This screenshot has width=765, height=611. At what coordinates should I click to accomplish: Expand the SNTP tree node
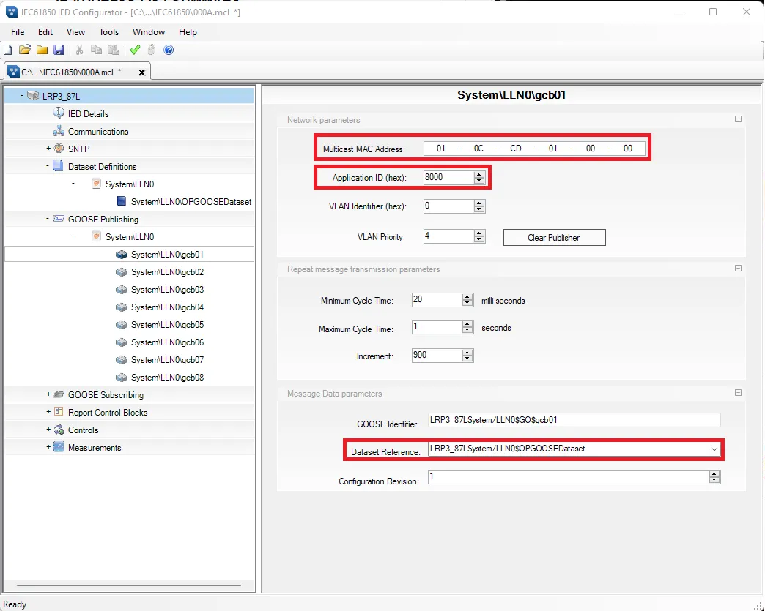48,148
